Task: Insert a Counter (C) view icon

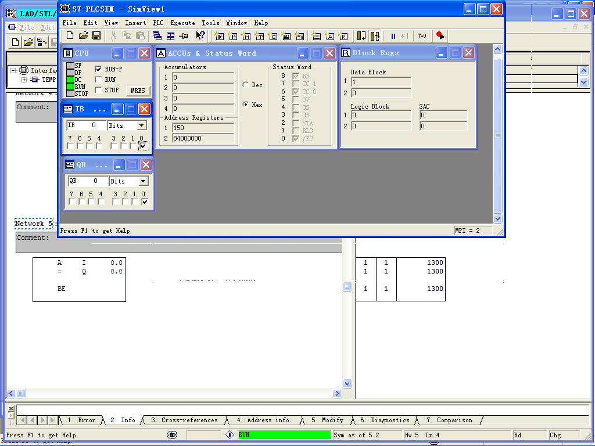Action: click(273, 36)
